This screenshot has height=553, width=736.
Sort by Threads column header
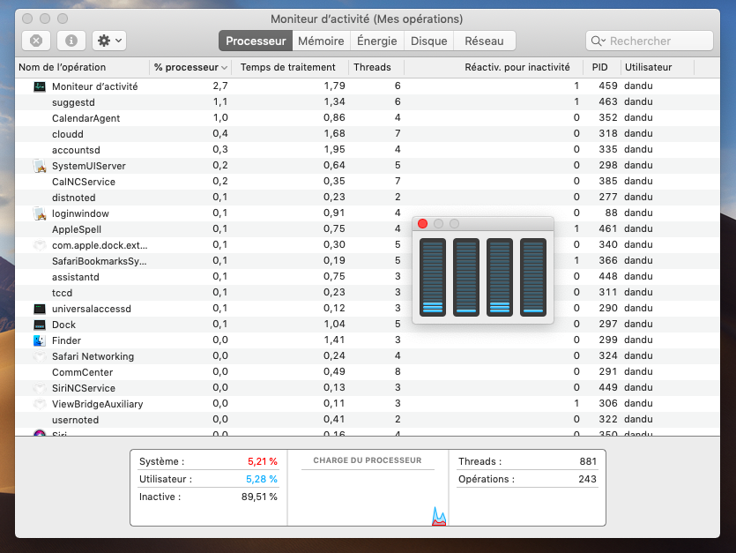(375, 67)
